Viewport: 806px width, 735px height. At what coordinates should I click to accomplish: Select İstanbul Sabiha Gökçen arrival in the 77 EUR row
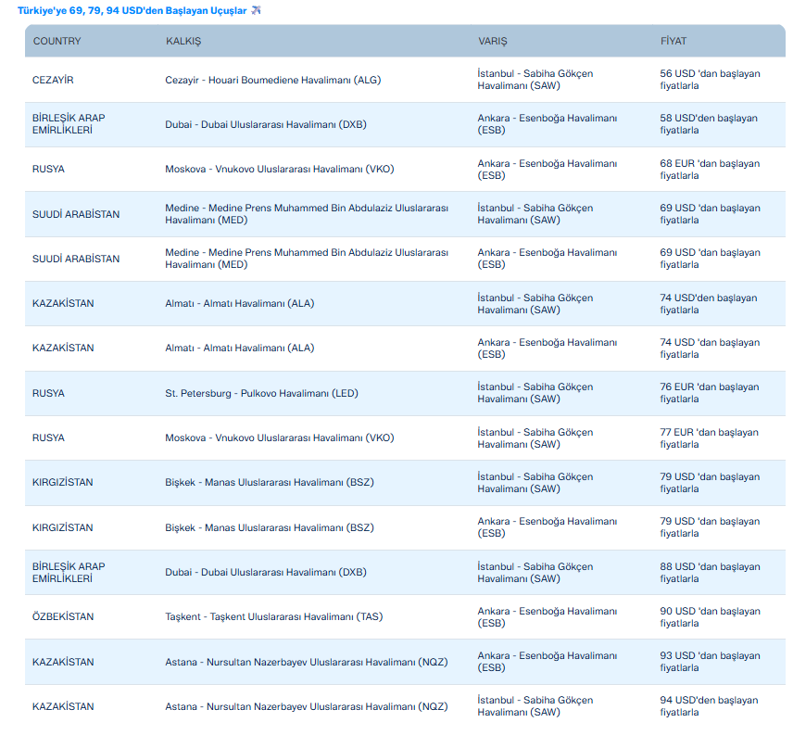(x=535, y=438)
